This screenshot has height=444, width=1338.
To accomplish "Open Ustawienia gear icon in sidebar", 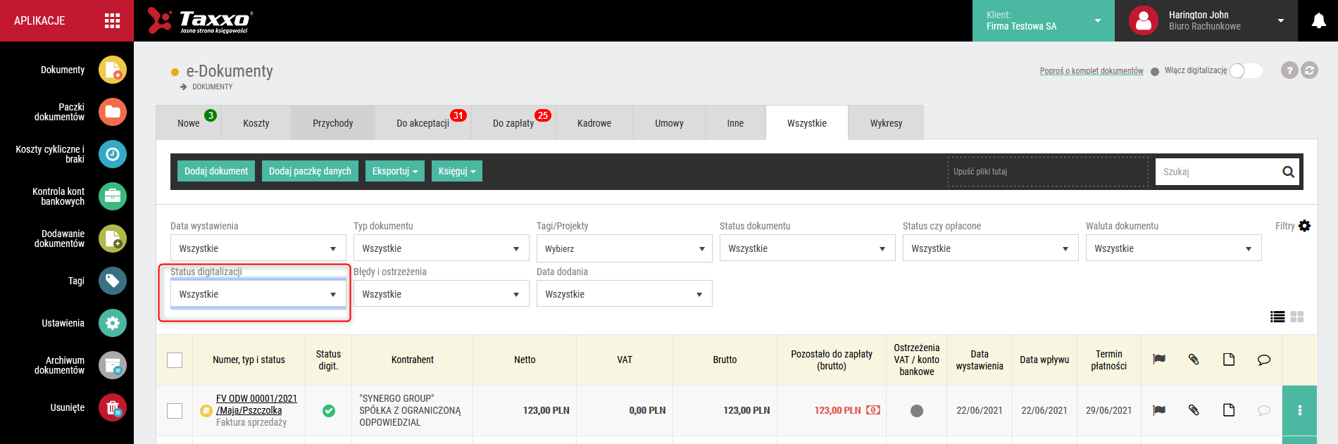I will tap(113, 323).
